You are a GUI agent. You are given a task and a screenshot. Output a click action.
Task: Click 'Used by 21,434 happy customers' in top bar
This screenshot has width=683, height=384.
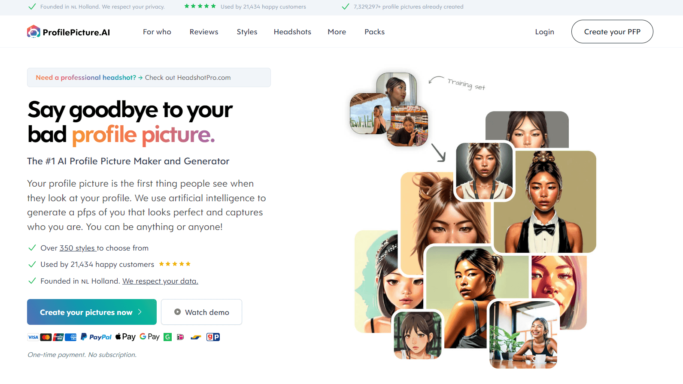tap(263, 6)
